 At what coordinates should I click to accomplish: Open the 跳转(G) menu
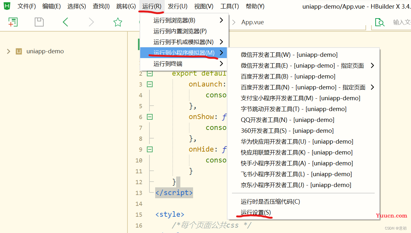point(126,6)
